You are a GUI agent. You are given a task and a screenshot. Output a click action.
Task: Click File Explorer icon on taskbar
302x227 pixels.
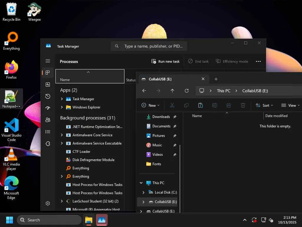(x=89, y=220)
